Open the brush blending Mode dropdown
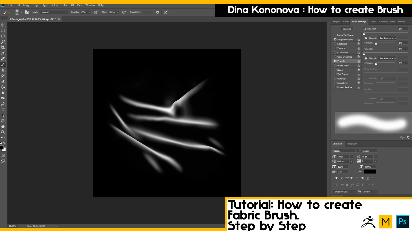The height and width of the screenshot is (231, 412). (54, 12)
